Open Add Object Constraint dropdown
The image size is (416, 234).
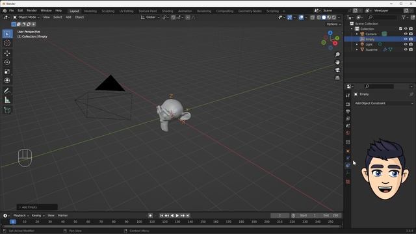point(383,103)
